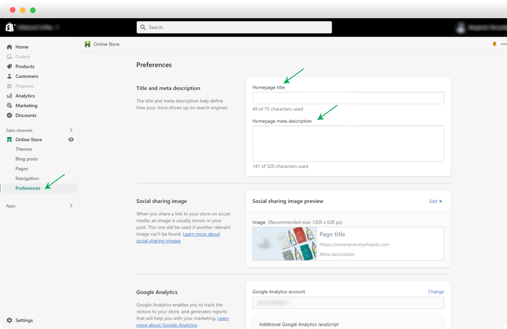Expand the Sales channels chevron
This screenshot has height=329, width=507.
pos(71,130)
